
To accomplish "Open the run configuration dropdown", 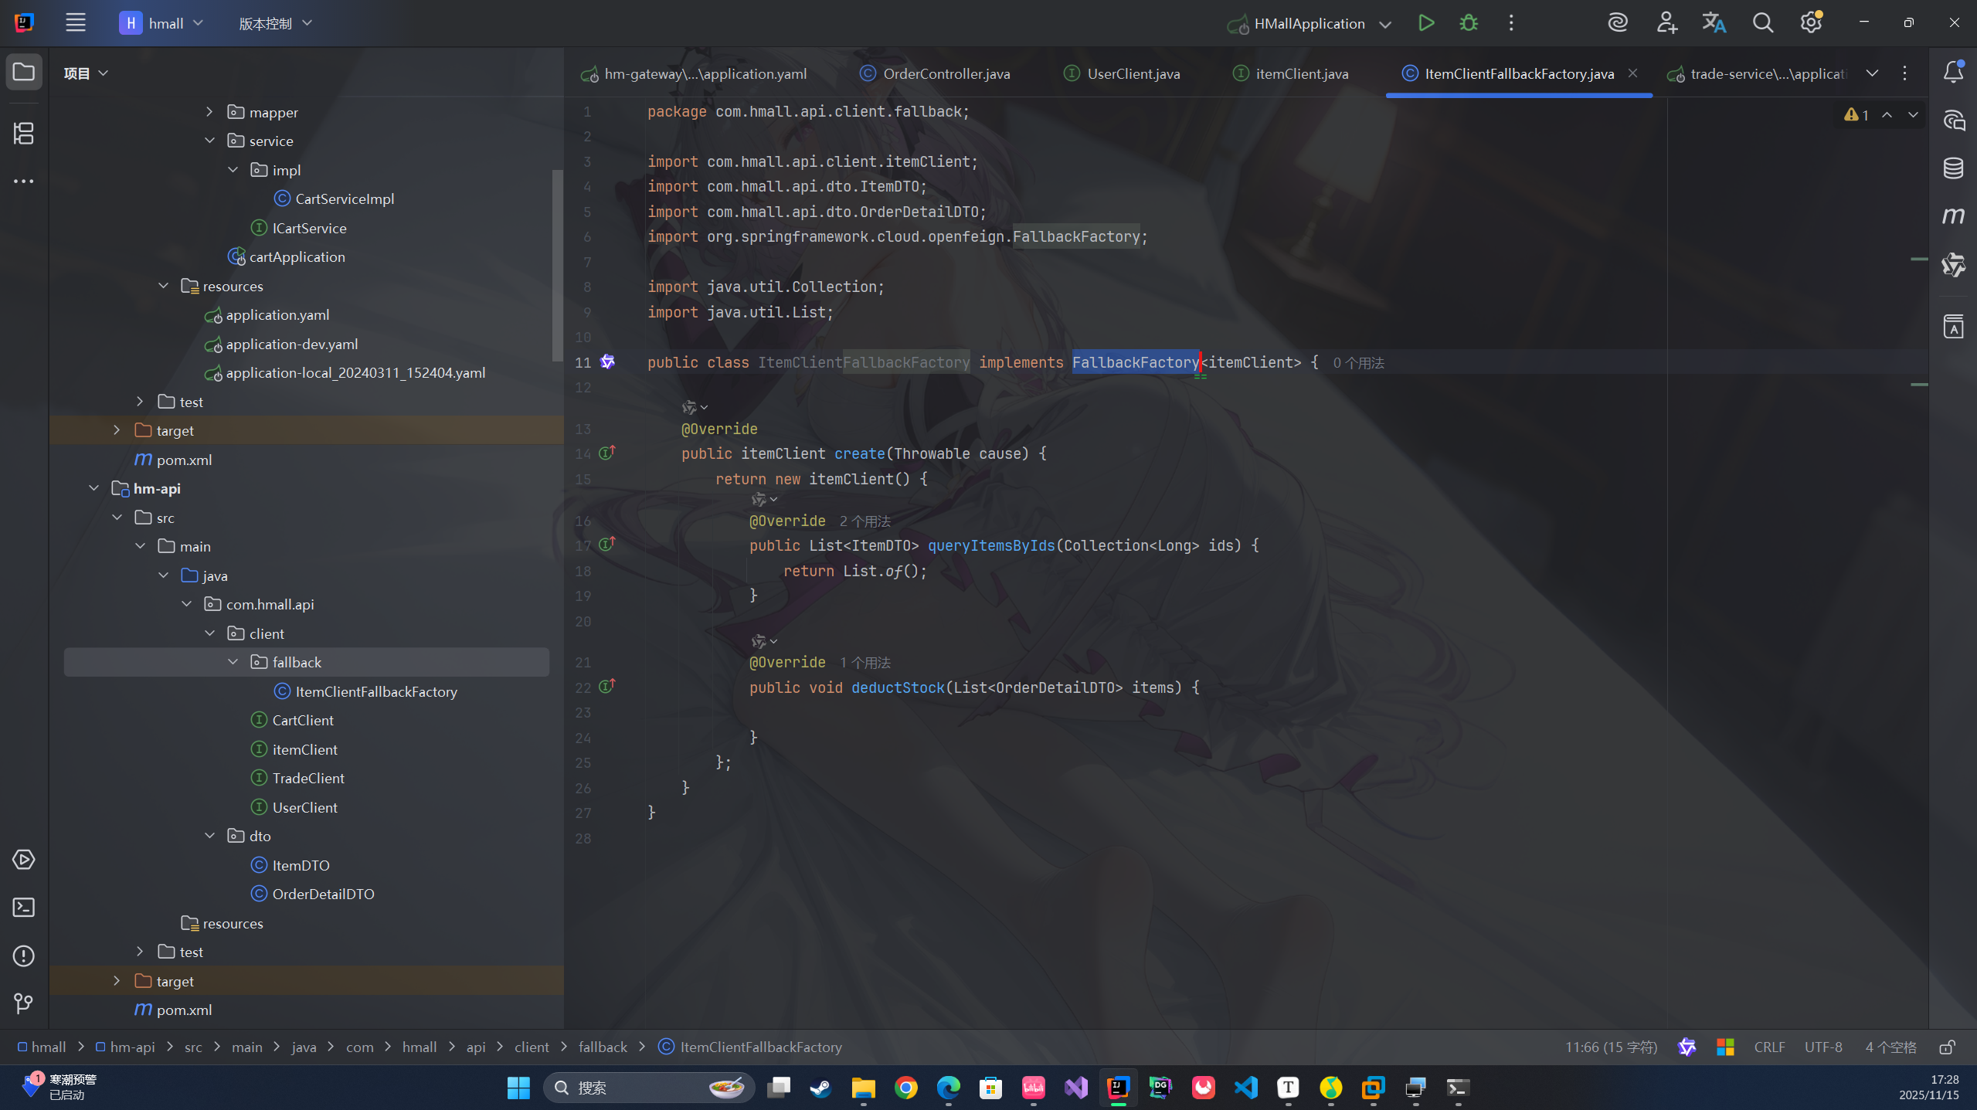I will [x=1385, y=22].
